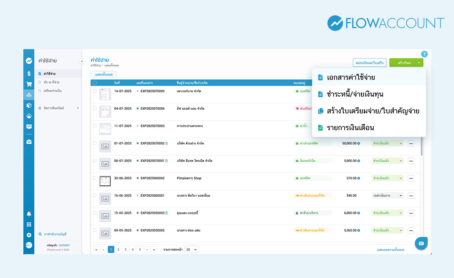
Task: Choose รายการเงินเดือน in the dropdown menu
Action: click(x=350, y=128)
